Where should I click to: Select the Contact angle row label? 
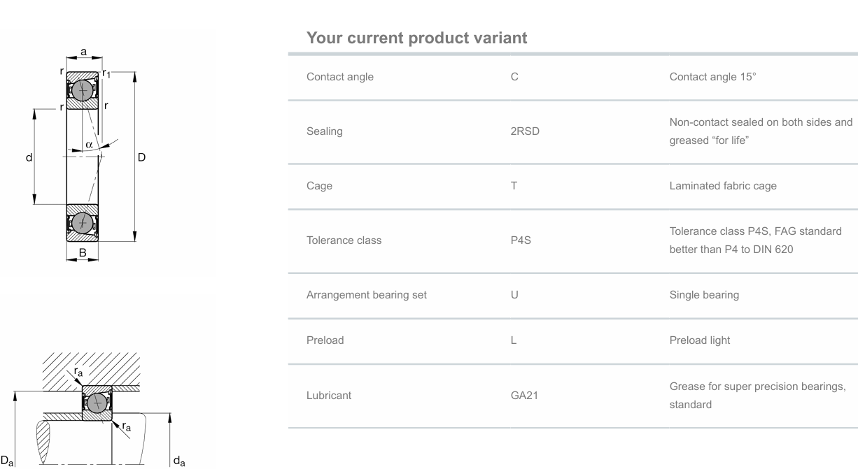[x=340, y=77]
